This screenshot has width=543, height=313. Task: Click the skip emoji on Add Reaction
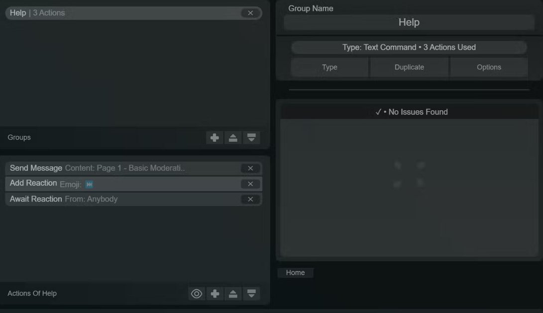[89, 184]
